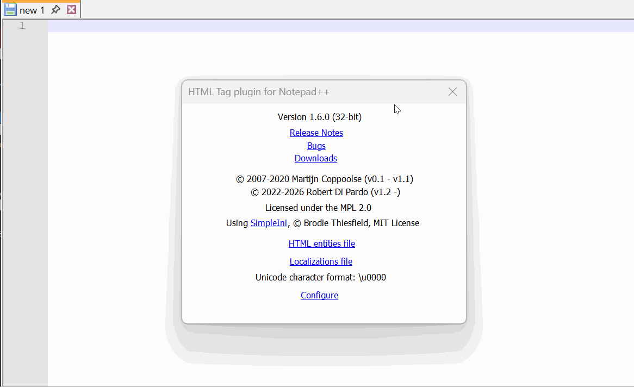Viewport: 634px width, 387px height.
Task: Open the Bugs link
Action: [316, 146]
